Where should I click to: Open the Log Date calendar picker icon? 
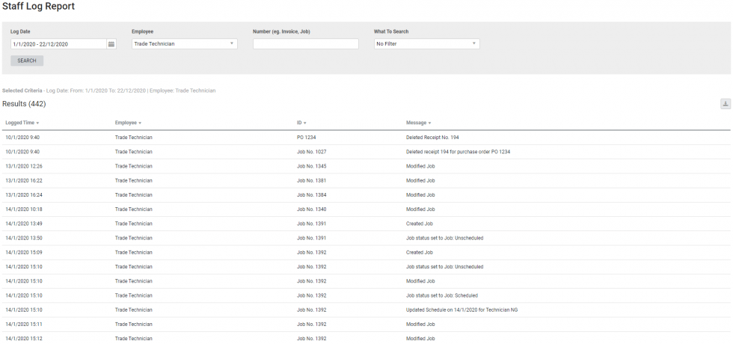click(x=111, y=44)
